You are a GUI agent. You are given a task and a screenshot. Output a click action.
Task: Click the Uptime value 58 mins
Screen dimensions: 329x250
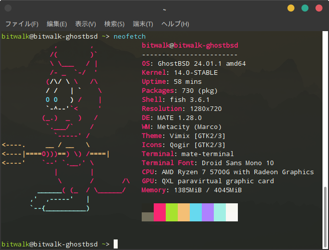188,82
